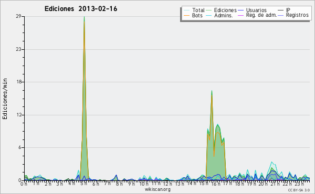Image resolution: width=315 pixels, height=194 pixels.
Task: Click the y-axis value 6
Action: pyautogui.click(x=20, y=147)
